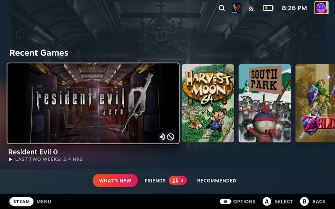
Task: Switch to the Friends tab
Action: [x=155, y=181]
